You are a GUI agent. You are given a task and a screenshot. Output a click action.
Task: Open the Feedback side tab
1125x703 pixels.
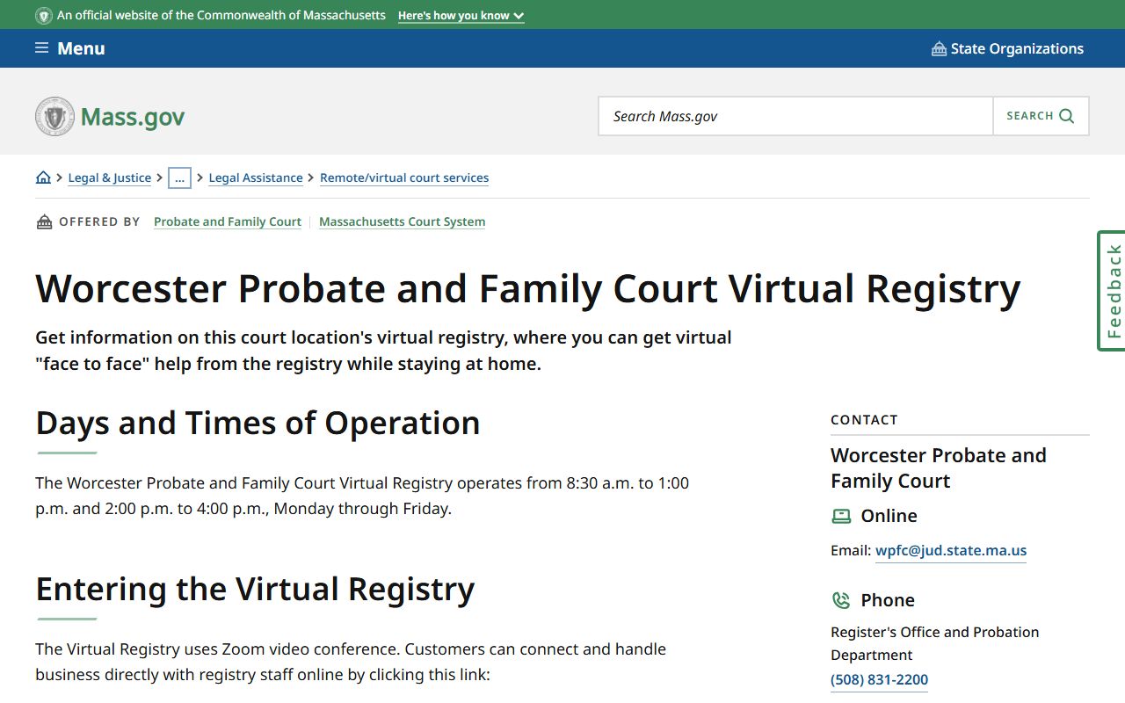tap(1112, 291)
